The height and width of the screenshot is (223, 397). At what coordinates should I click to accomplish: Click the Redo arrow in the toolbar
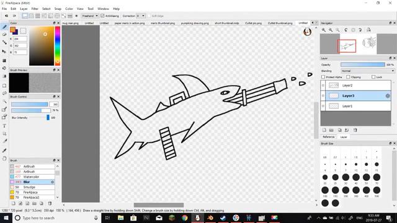click(14, 16)
